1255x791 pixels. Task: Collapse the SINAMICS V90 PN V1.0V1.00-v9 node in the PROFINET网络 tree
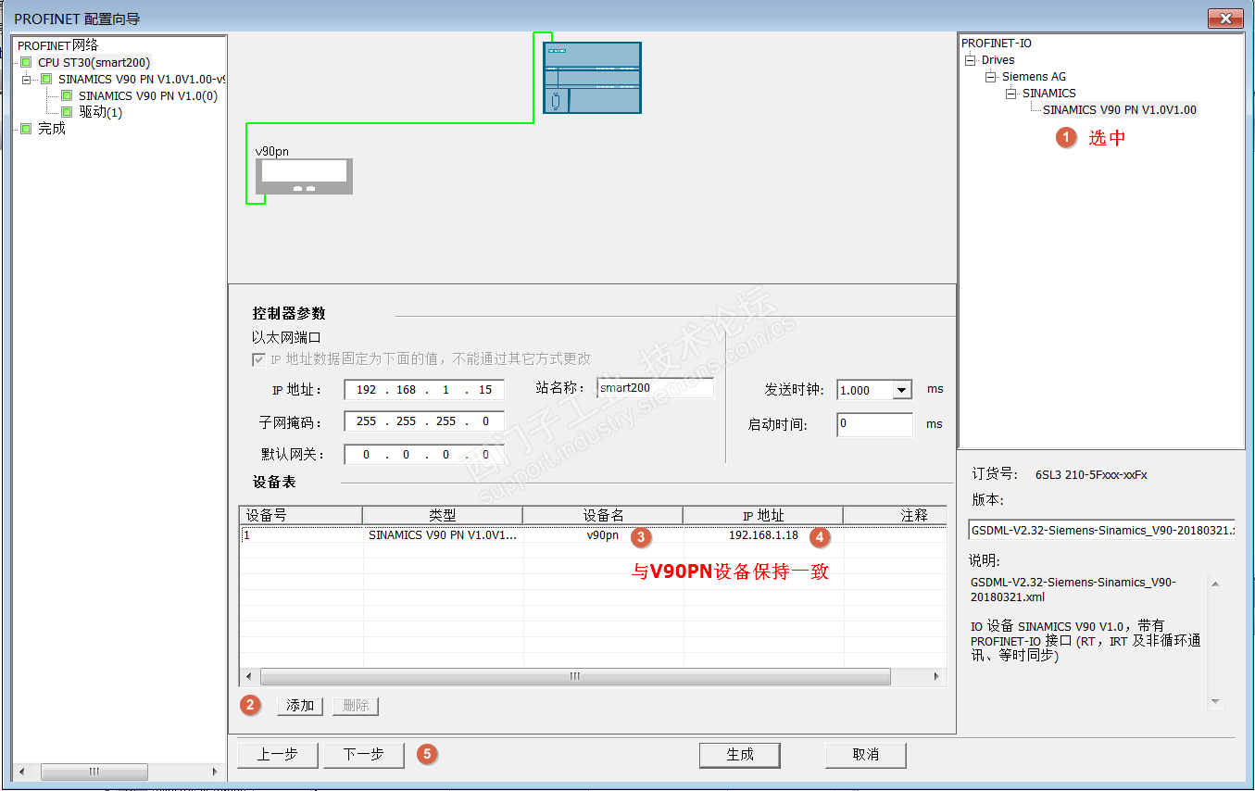(26, 80)
